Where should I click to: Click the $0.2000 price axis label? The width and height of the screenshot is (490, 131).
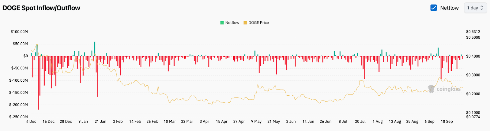(x=473, y=94)
